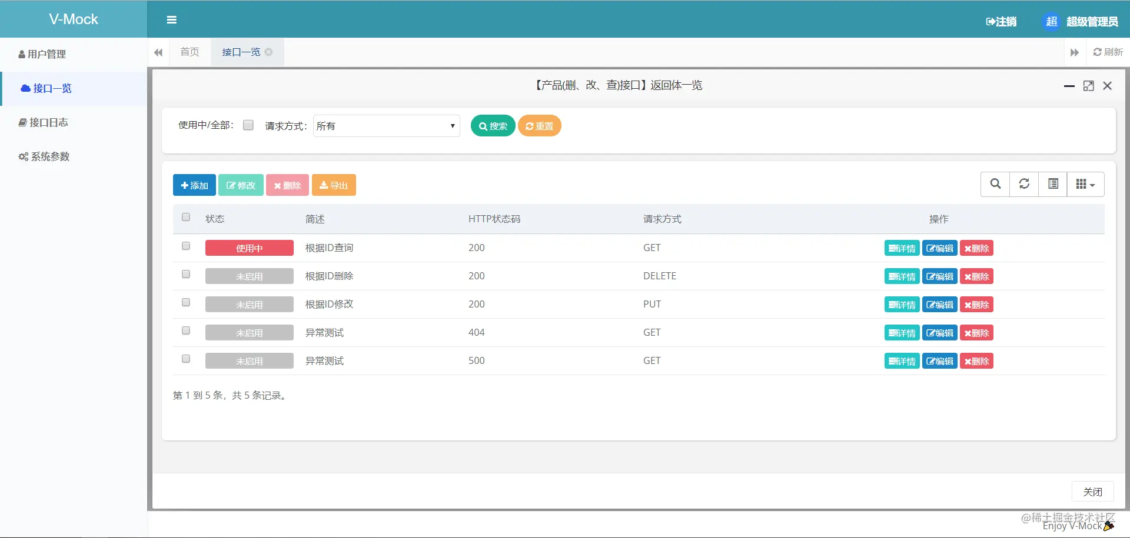Click the 导出 export button
1130x538 pixels.
pyautogui.click(x=334, y=185)
